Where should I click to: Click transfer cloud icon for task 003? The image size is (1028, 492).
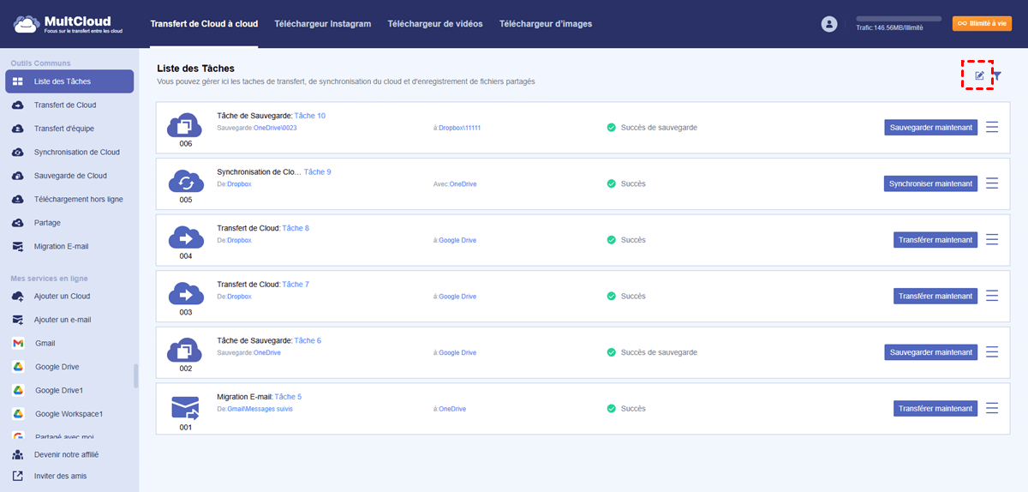click(185, 294)
